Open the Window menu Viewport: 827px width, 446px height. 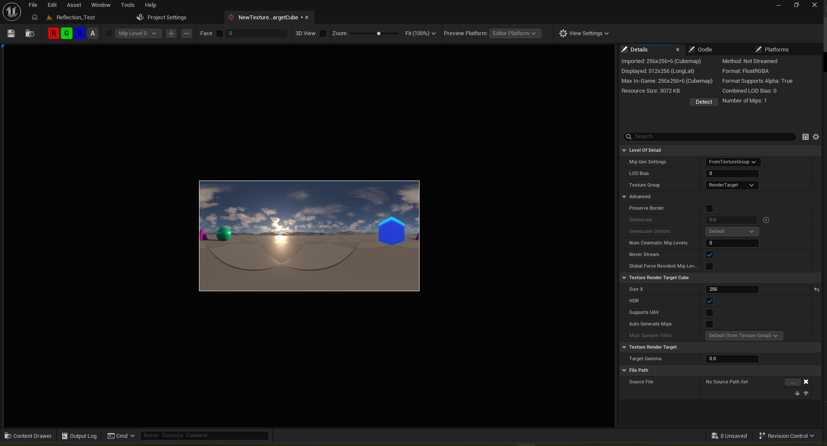pos(101,5)
